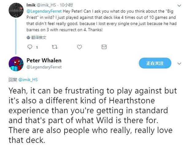
Task: Click globe icon beside 翻译推文
Action: (x=28, y=38)
